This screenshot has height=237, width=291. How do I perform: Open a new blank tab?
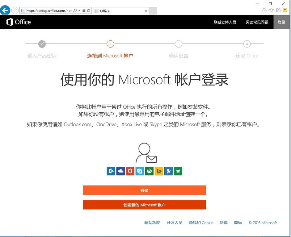[153, 11]
